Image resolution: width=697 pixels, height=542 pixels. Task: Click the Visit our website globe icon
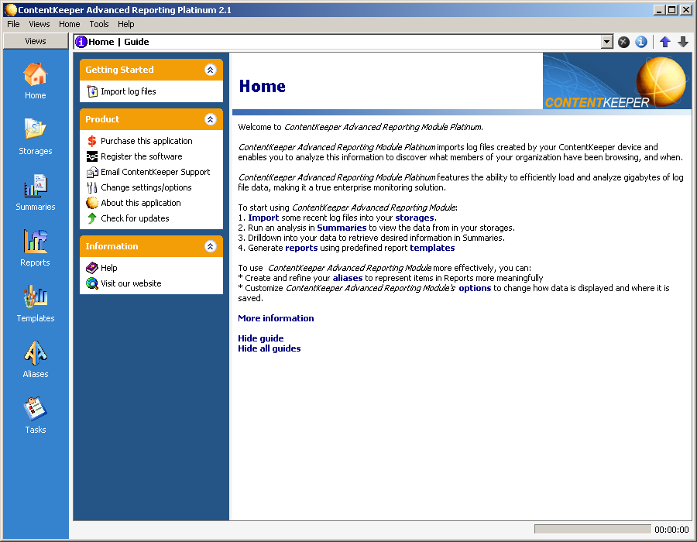(92, 283)
